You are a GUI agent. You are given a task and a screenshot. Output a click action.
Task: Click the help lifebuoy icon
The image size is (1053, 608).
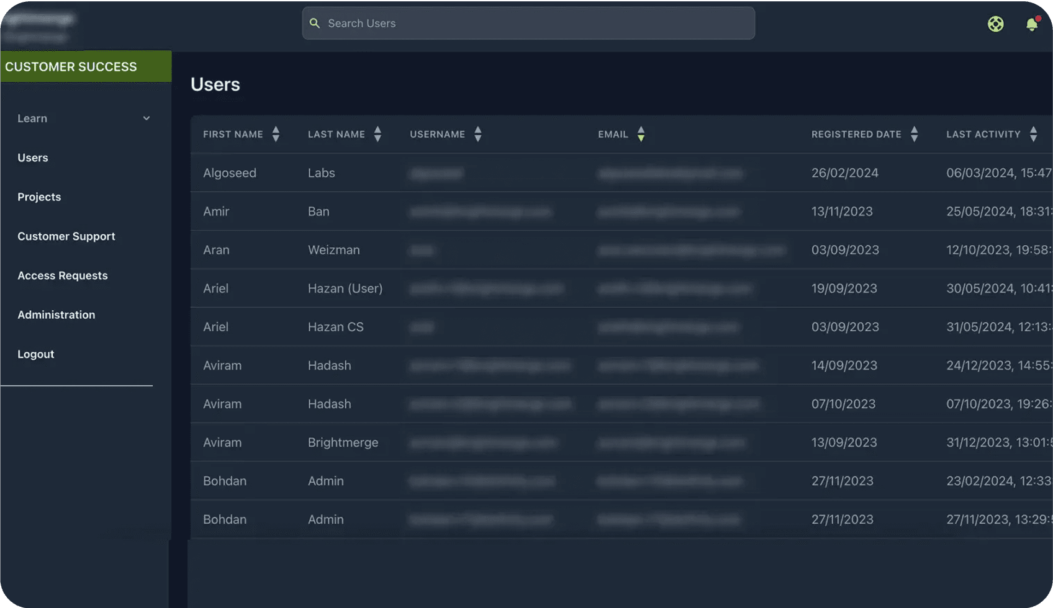click(995, 24)
